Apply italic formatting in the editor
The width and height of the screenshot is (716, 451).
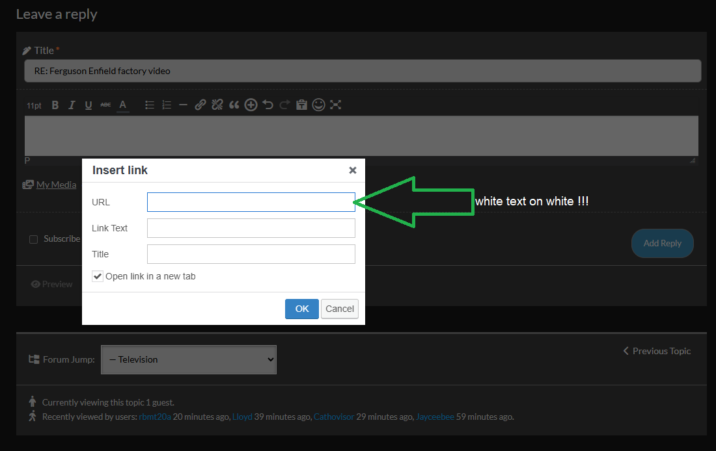[x=72, y=105]
